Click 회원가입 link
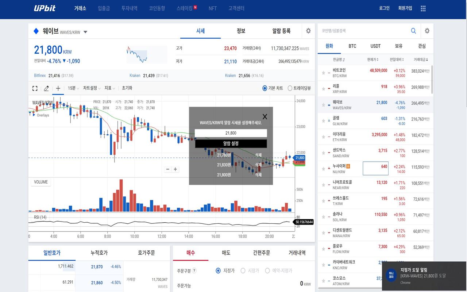Viewport: 467px width, 292px height. pos(405,8)
